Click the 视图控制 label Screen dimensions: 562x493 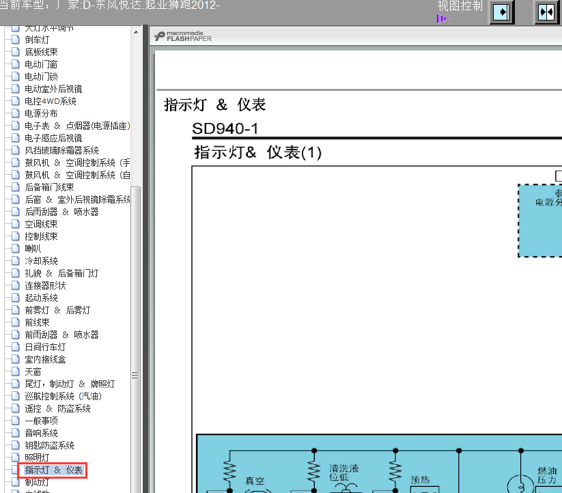point(460,5)
